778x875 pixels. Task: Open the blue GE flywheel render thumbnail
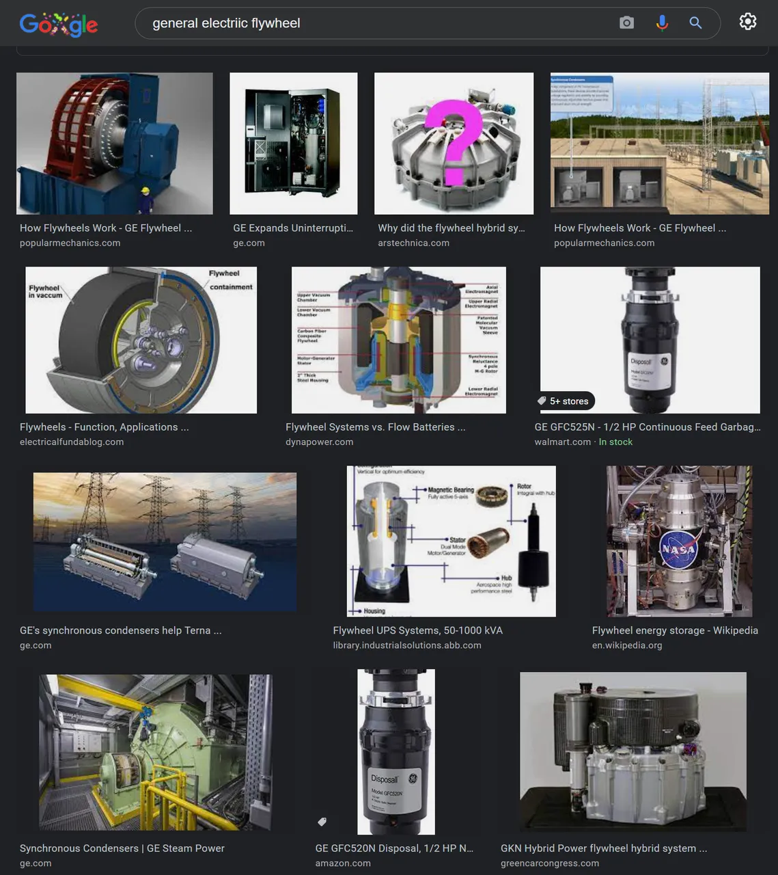115,144
